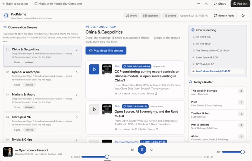The height and width of the screenshot is (161, 252).
Task: Click Lex Fridman artwork in player bar
Action: coord(8,152)
